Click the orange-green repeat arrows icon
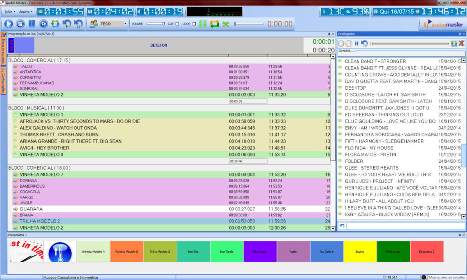 (214, 24)
